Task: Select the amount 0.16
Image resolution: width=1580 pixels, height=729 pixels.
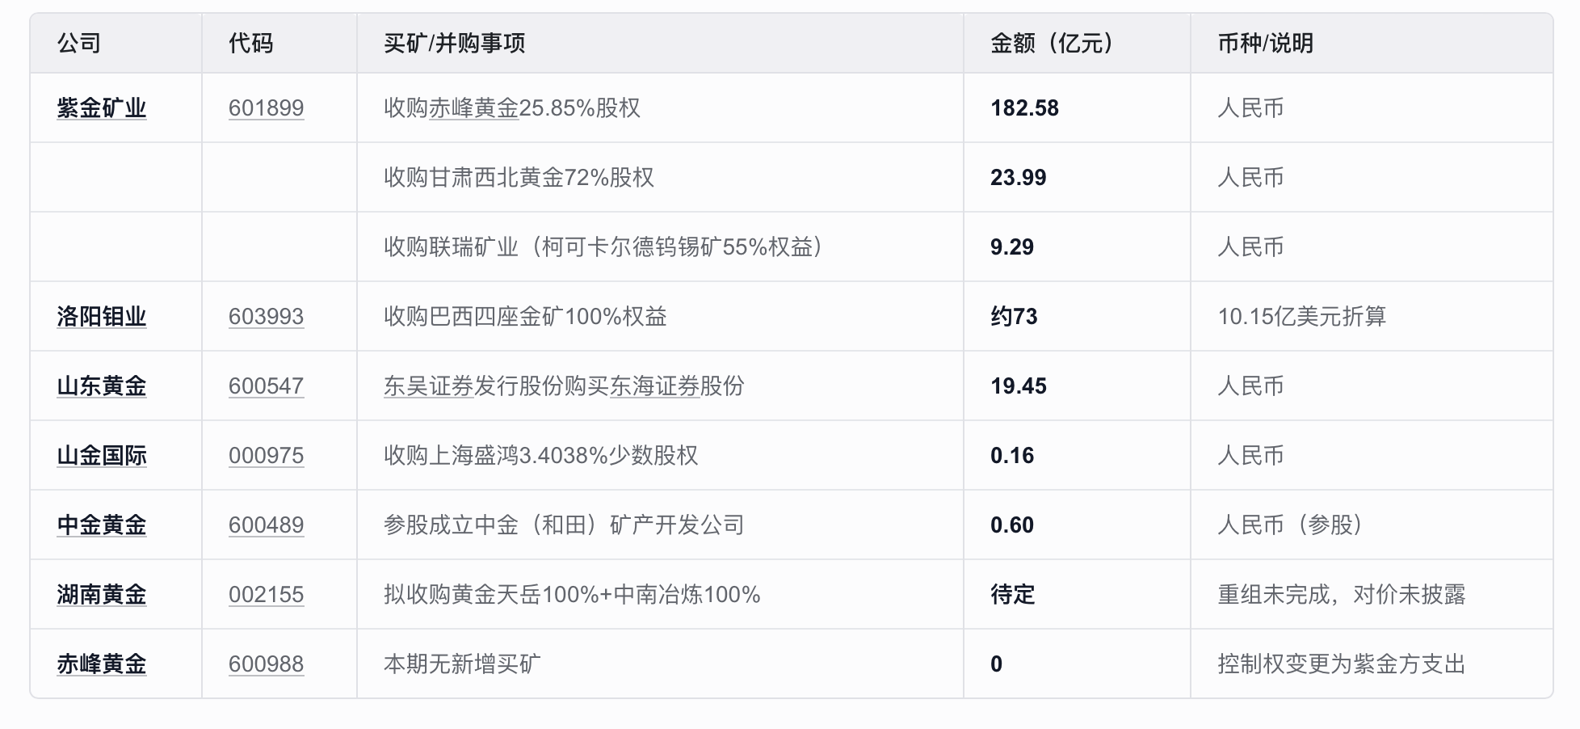Action: (1012, 456)
